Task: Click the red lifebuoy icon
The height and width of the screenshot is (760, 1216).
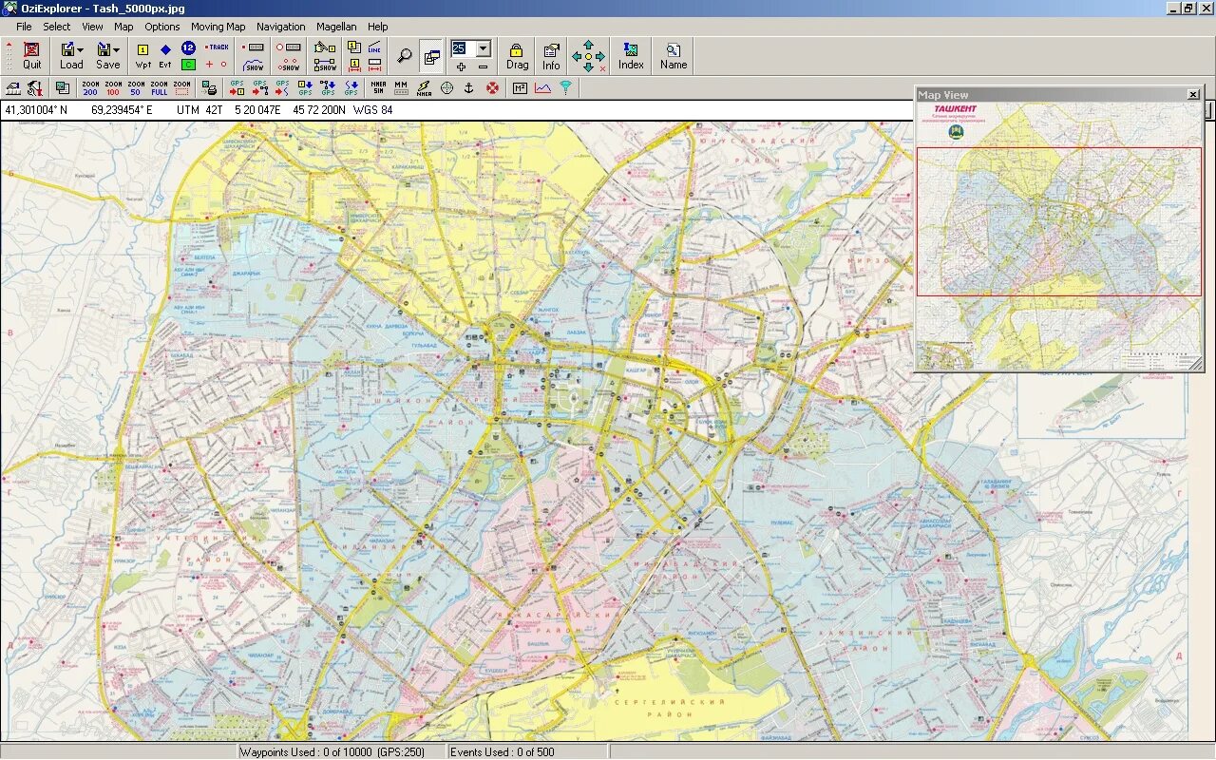Action: pos(492,88)
